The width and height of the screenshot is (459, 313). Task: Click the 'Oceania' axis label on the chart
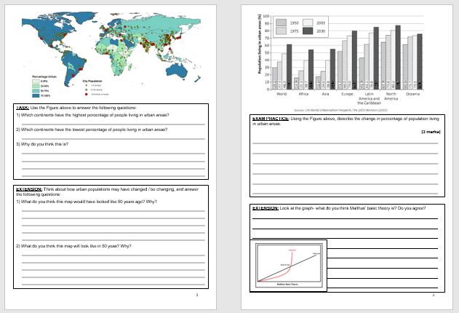point(413,94)
